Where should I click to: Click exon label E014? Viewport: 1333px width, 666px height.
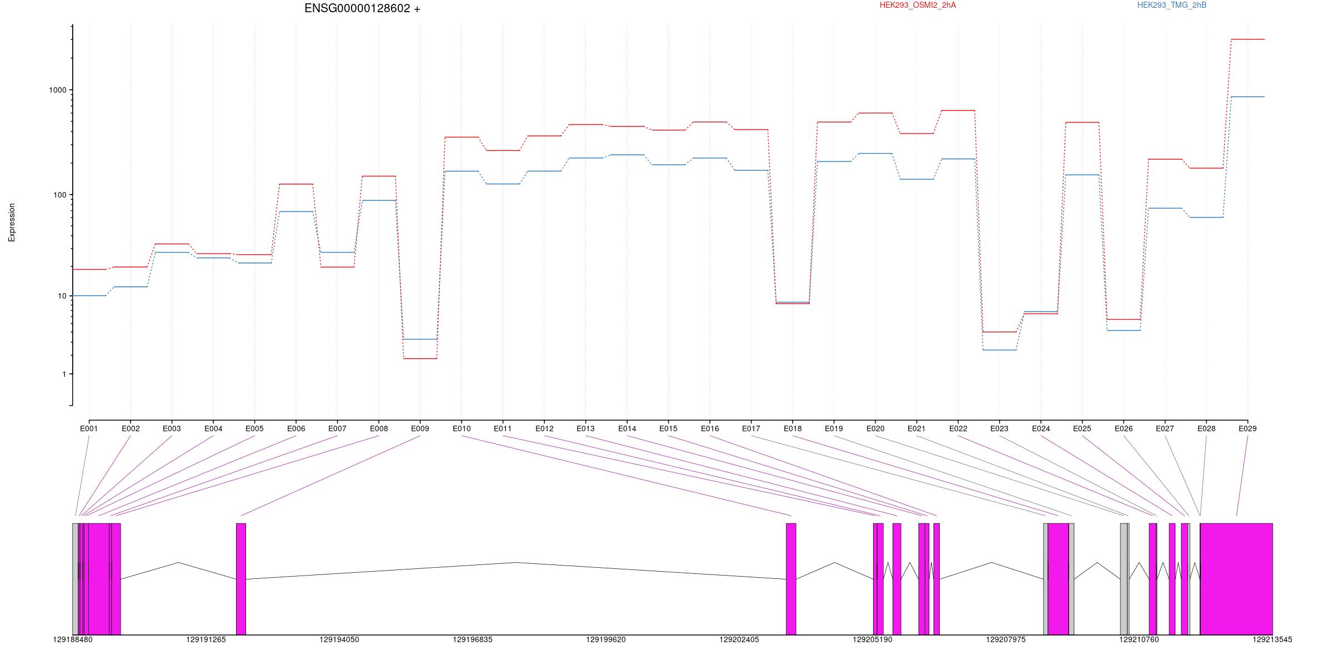[x=627, y=428]
